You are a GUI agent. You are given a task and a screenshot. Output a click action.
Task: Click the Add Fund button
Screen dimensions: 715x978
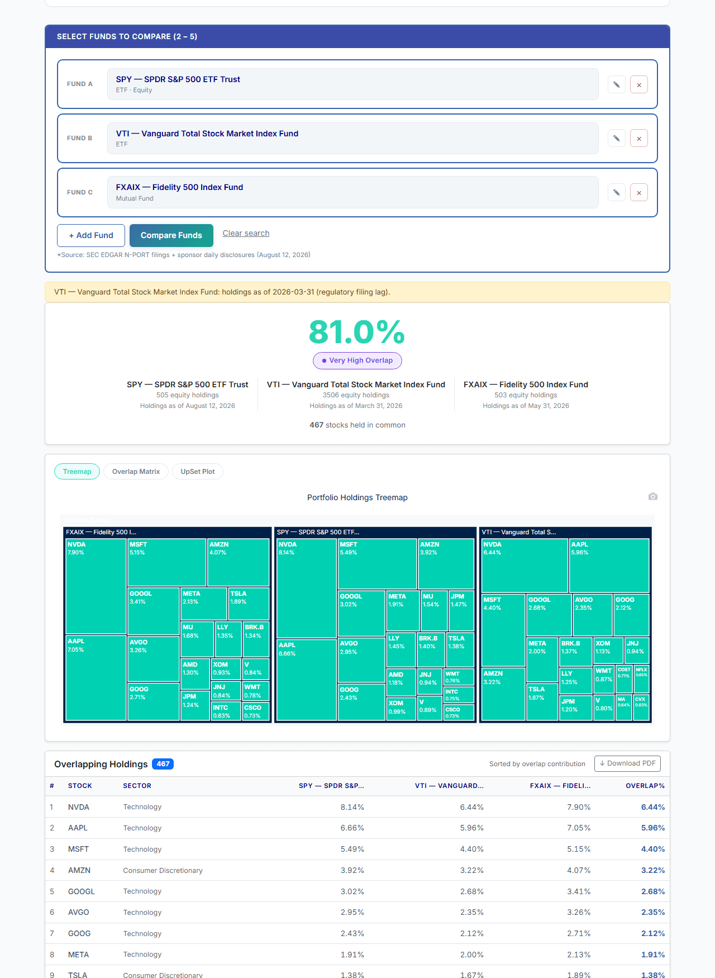tap(91, 235)
